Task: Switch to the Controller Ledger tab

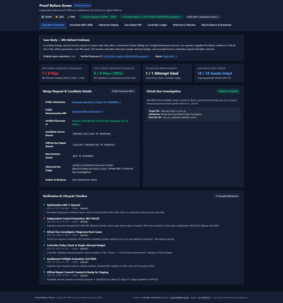Action: point(157,25)
